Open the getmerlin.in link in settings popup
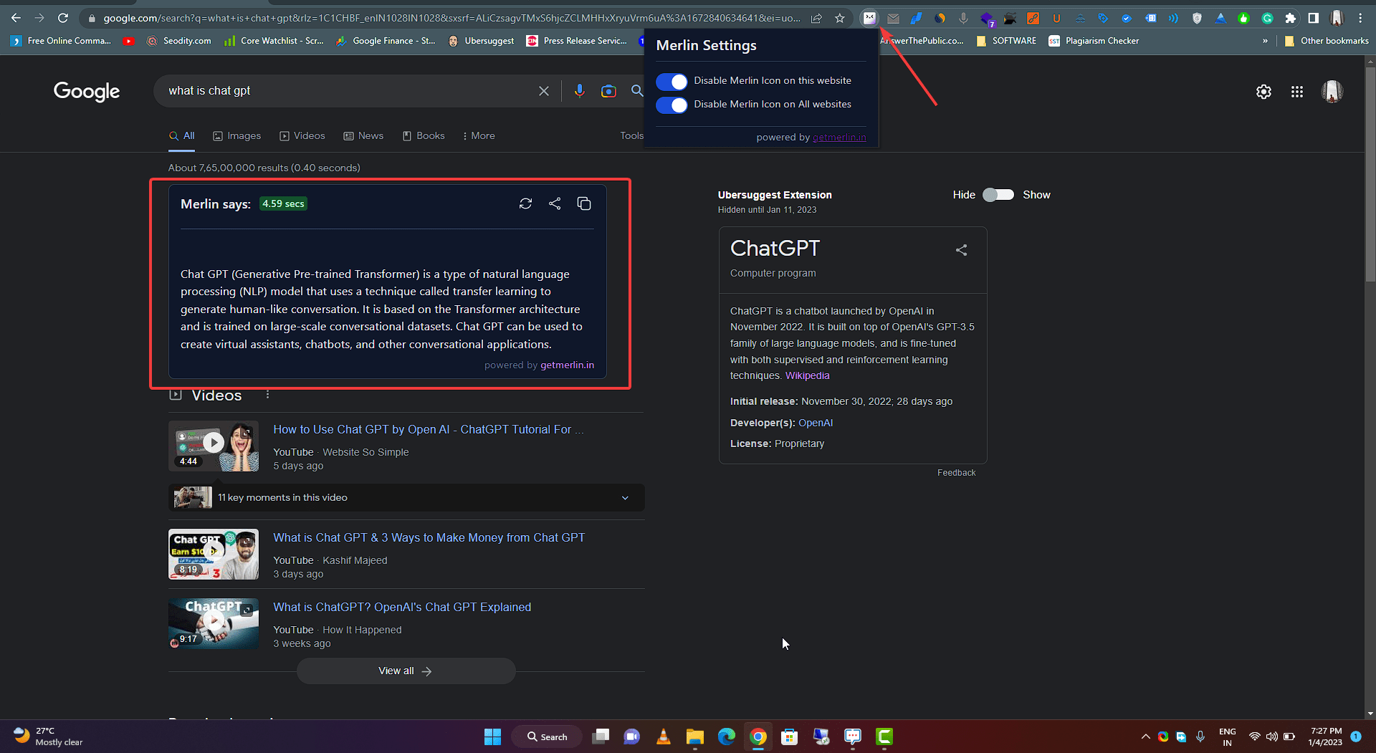 click(839, 137)
